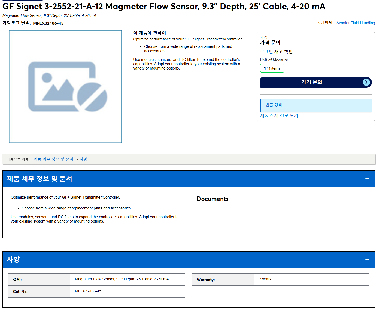Open 제품 상세 정보 보기 link
Screen dimensions: 377x313
pos(279,115)
